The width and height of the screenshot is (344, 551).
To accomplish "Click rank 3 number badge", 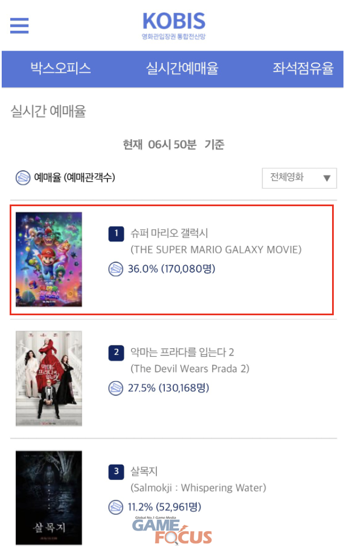I will click(116, 471).
